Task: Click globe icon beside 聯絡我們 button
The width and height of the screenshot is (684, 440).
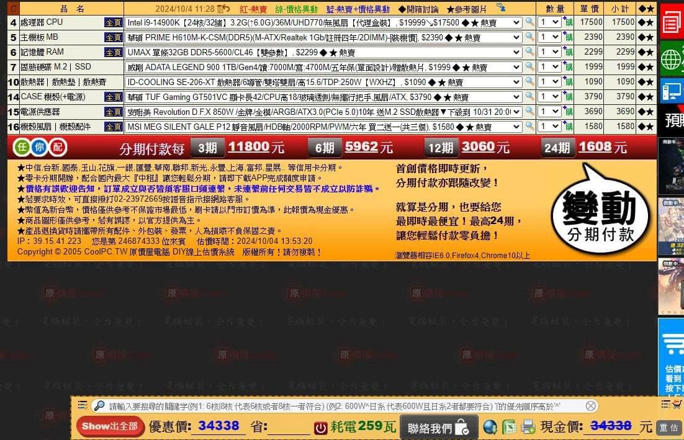Action: [x=490, y=426]
